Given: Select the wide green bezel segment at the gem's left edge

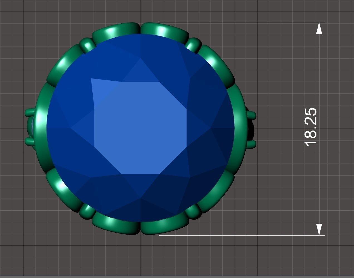Looking at the screenshot, I should coord(40,128).
